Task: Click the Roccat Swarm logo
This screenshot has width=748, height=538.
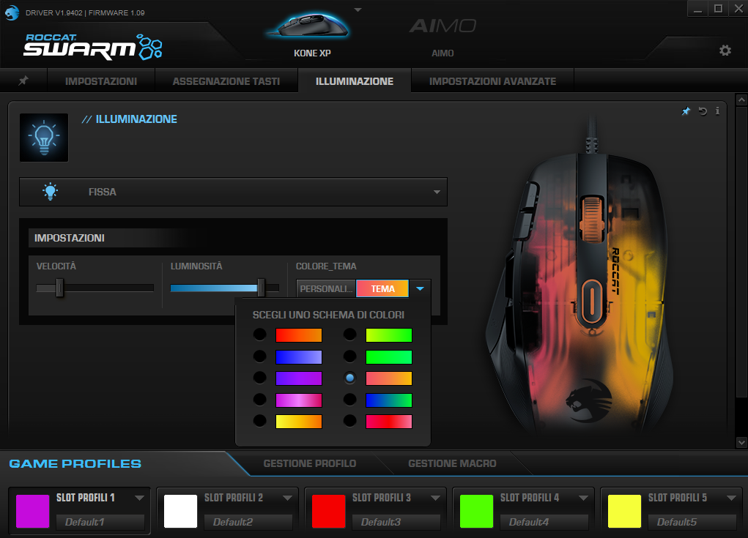Action: pos(92,47)
